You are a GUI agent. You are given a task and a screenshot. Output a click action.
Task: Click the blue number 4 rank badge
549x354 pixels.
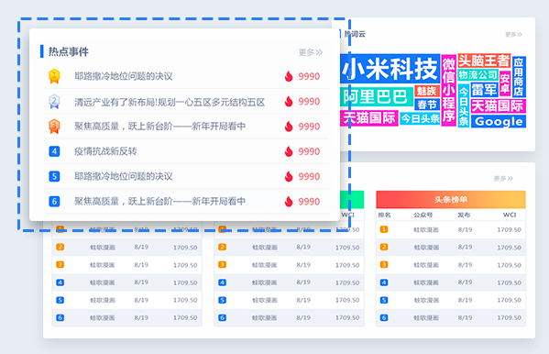click(54, 151)
